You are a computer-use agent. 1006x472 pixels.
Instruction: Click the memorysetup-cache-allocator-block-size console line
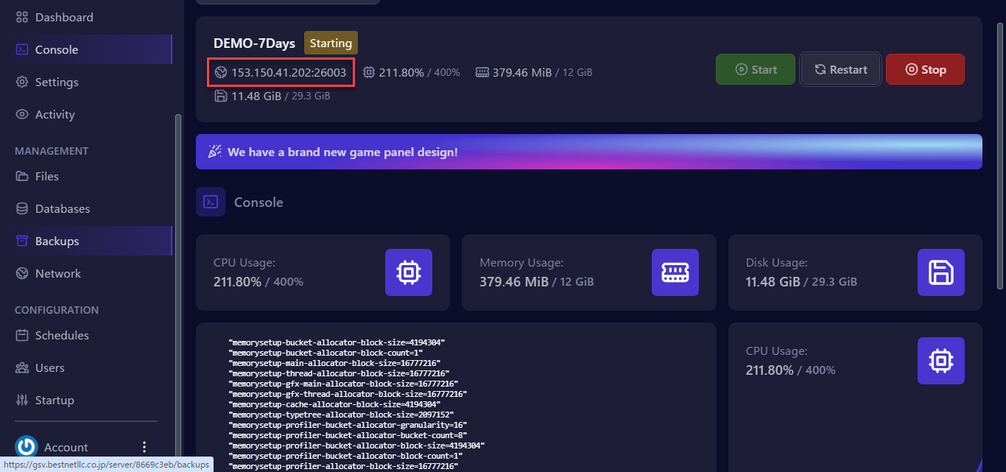coord(334,404)
